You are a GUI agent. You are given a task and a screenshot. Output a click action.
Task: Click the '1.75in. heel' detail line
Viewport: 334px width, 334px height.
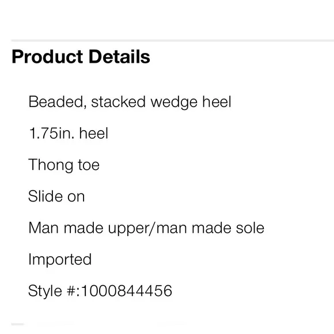click(69, 134)
